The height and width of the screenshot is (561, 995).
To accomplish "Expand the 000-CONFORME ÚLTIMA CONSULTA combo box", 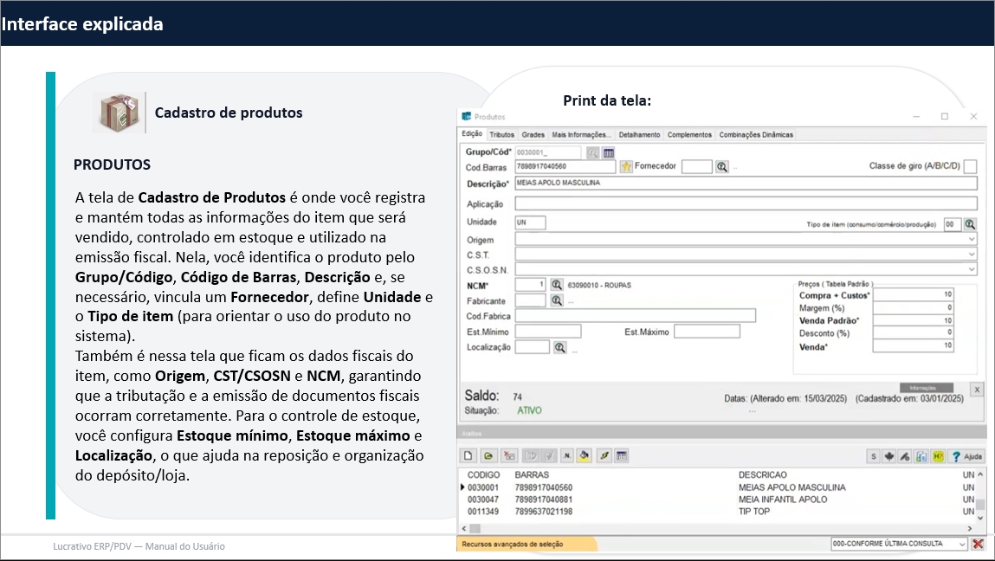I will coord(961,544).
